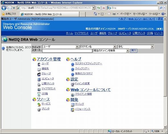Open the ログオン名 attribute dropdown
The image size is (168, 134).
click(114, 47)
